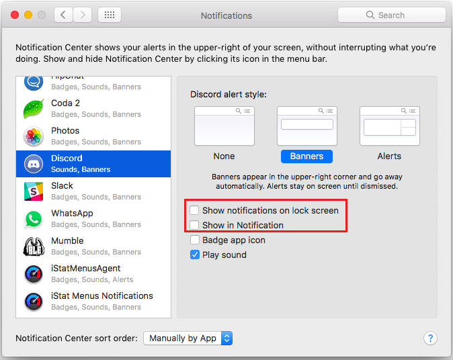
Task: Click the Mumble app icon
Action: (34, 246)
